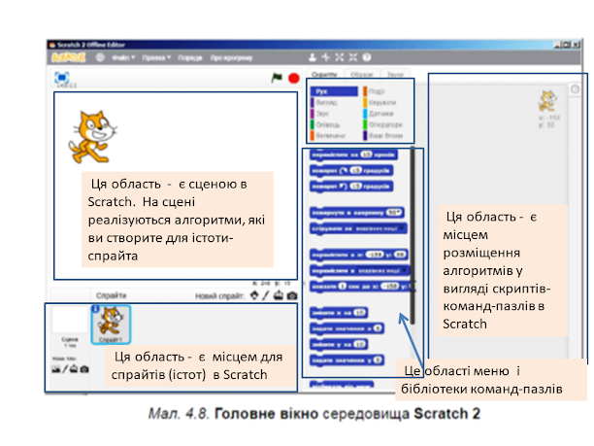Select the Shrink sprite tool

click(x=353, y=57)
